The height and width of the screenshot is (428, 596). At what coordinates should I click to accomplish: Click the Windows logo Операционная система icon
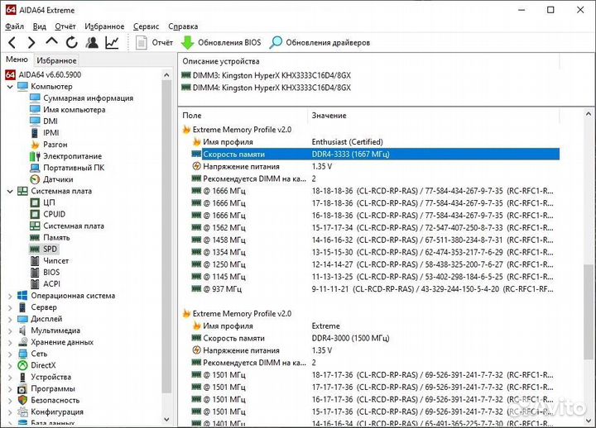click(x=22, y=296)
